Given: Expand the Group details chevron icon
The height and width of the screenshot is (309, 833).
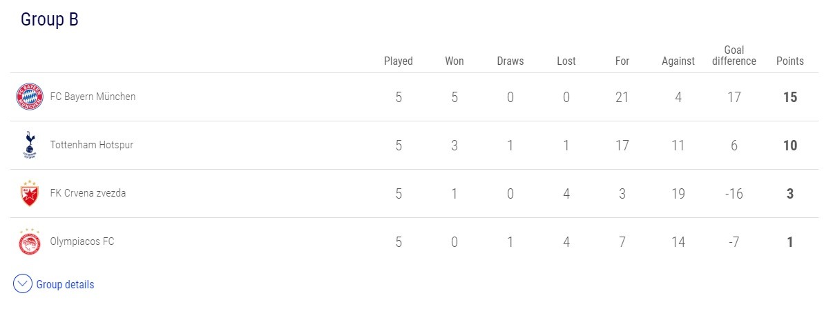Looking at the screenshot, I should [x=23, y=284].
